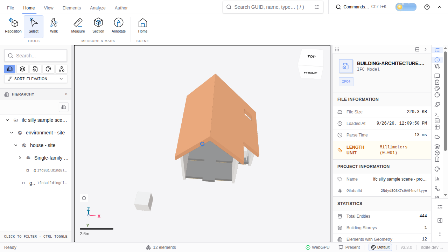
Task: Open the File menu
Action: pos(10,8)
